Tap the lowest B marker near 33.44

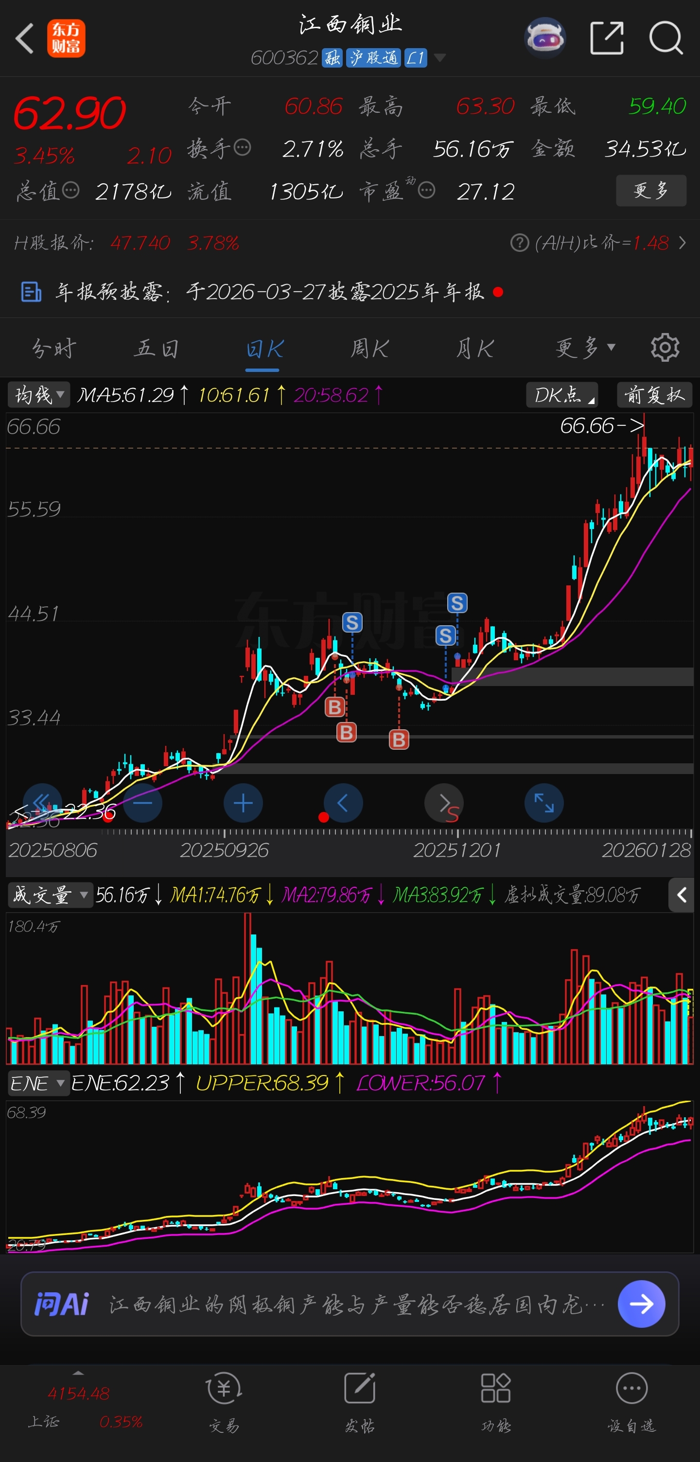coord(399,740)
